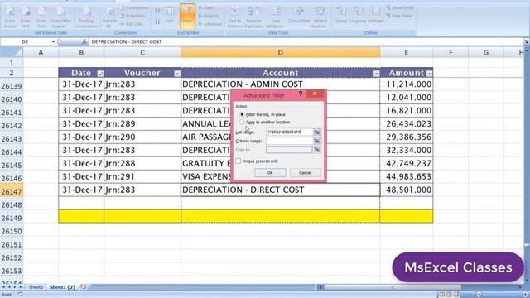Click the Refresh All button
Viewport: 530px width, 298px height.
pyautogui.click(x=109, y=17)
